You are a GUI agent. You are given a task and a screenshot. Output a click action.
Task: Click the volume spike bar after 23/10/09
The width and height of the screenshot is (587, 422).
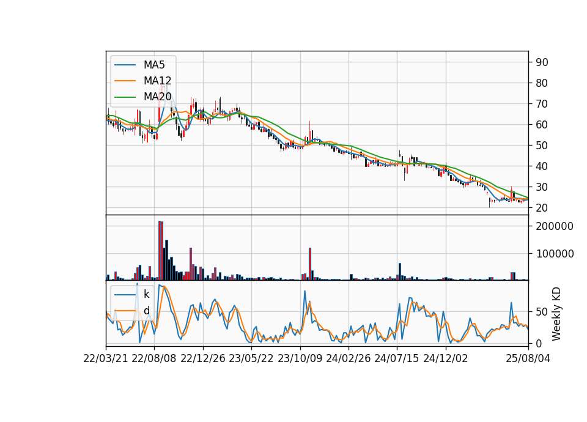pyautogui.click(x=310, y=264)
